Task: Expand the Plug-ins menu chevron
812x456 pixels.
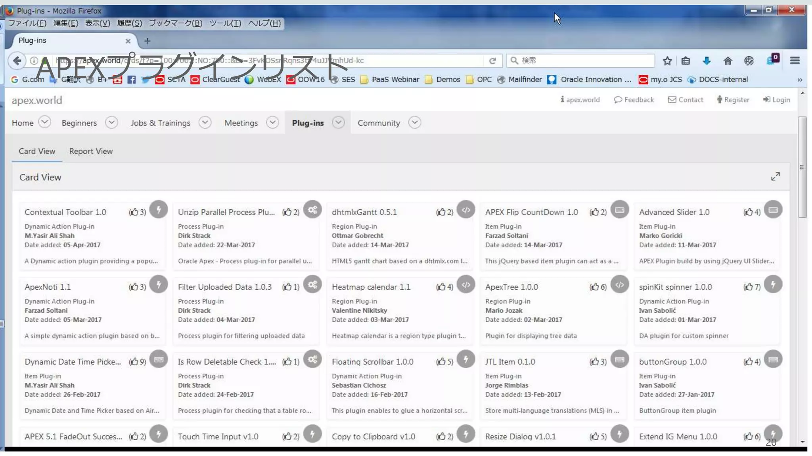Action: [x=338, y=122]
